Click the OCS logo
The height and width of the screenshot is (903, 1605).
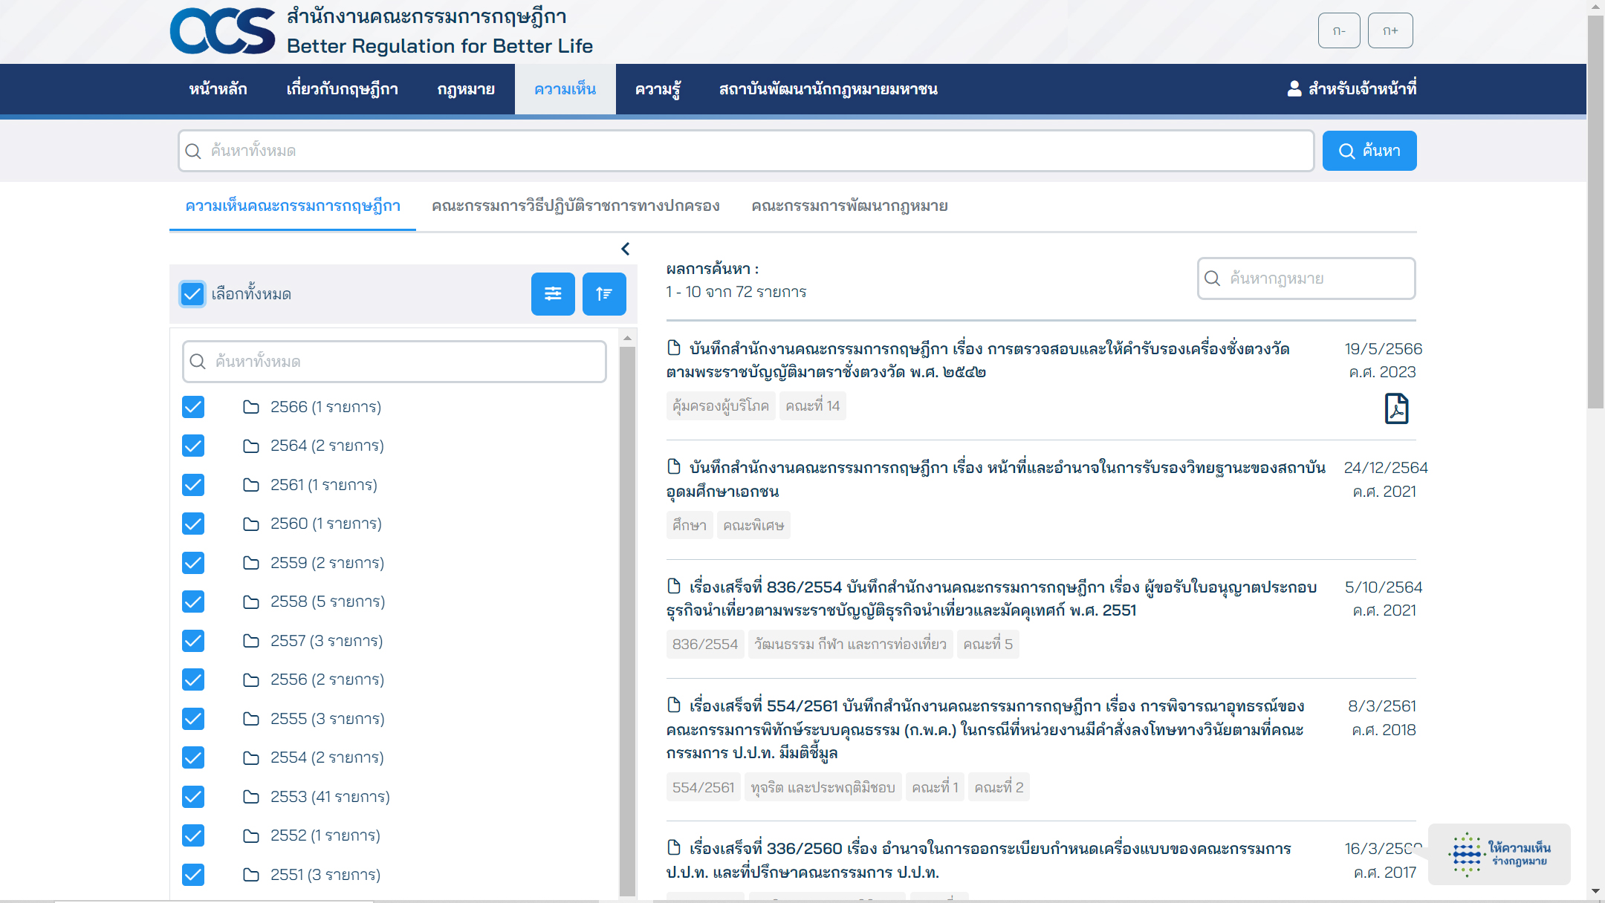(223, 31)
